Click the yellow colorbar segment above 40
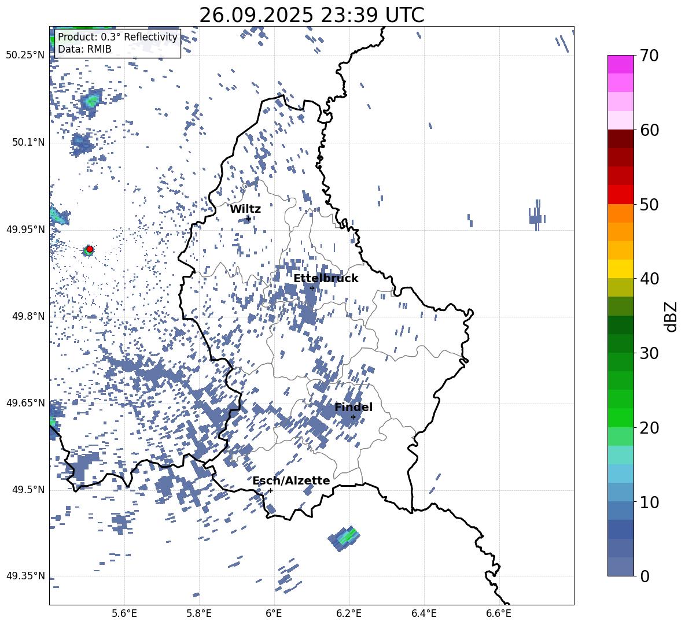This screenshot has height=625, width=685. 620,269
